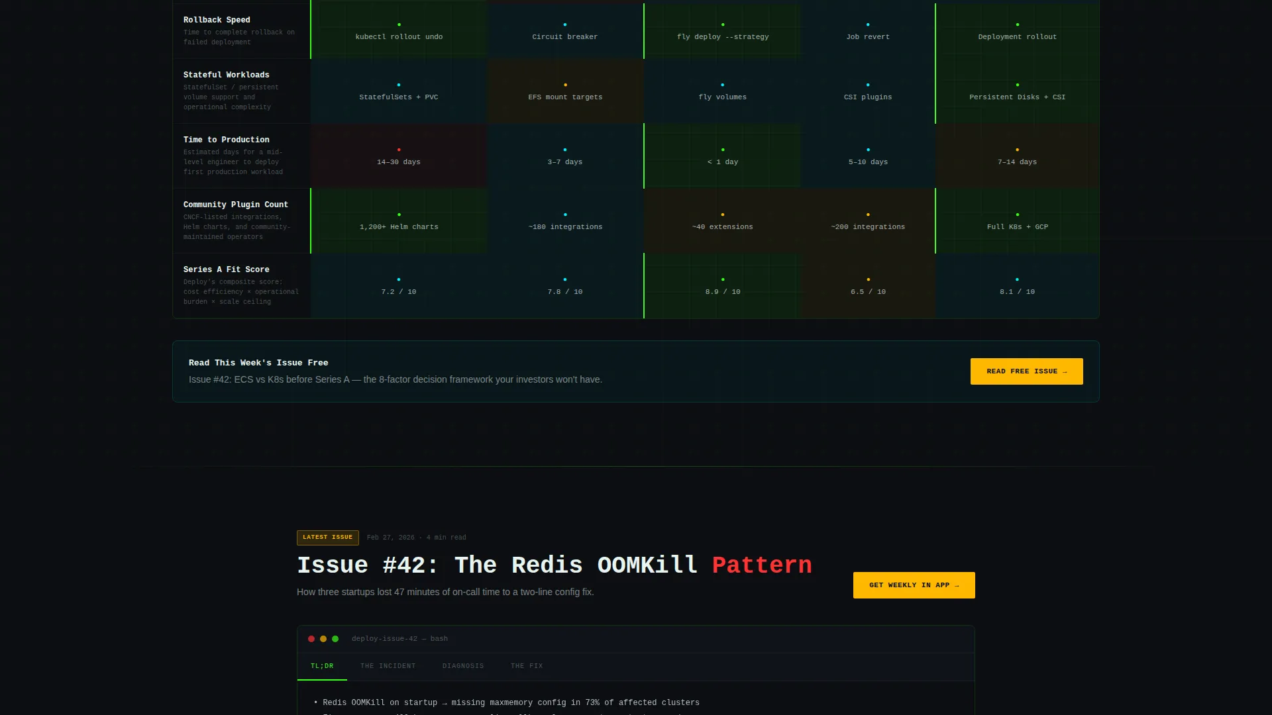Image resolution: width=1272 pixels, height=715 pixels.
Task: Select the 'kubectl rollout undo' cell
Action: point(399,30)
